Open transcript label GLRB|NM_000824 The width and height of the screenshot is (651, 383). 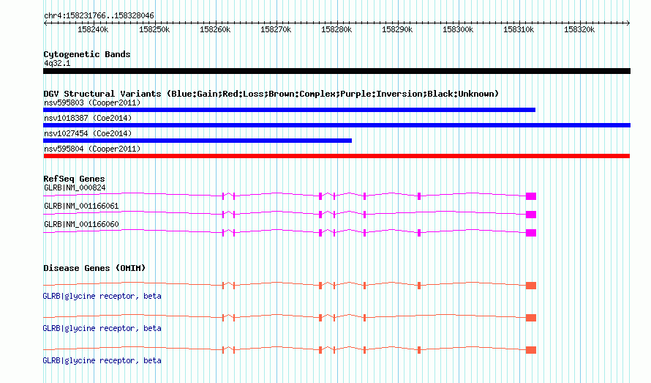(x=75, y=187)
